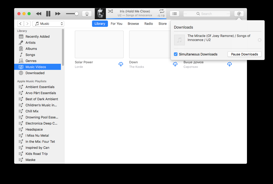The image size is (273, 184).
Task: Click Pause Downloads button
Action: coord(244,54)
